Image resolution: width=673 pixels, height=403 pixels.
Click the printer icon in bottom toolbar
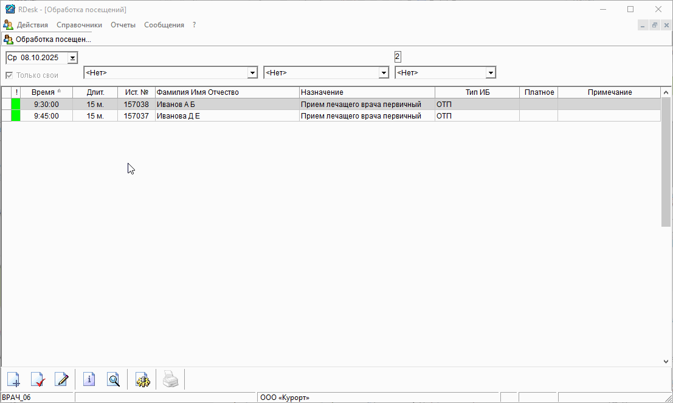(x=170, y=380)
